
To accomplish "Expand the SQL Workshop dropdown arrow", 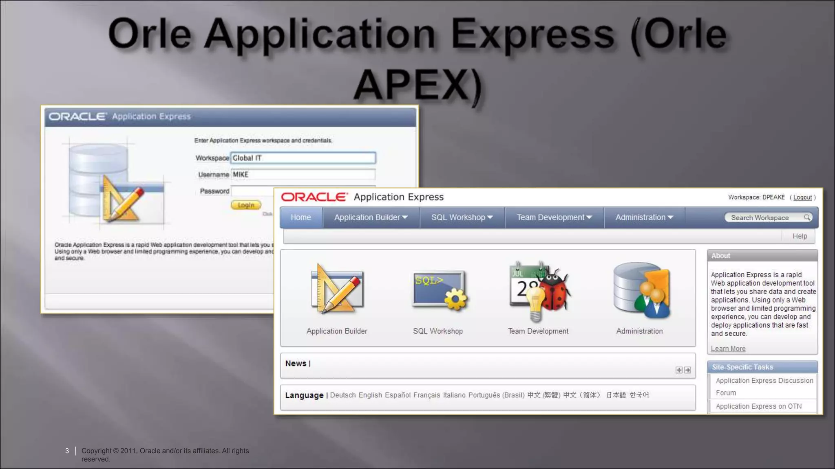I will point(490,217).
